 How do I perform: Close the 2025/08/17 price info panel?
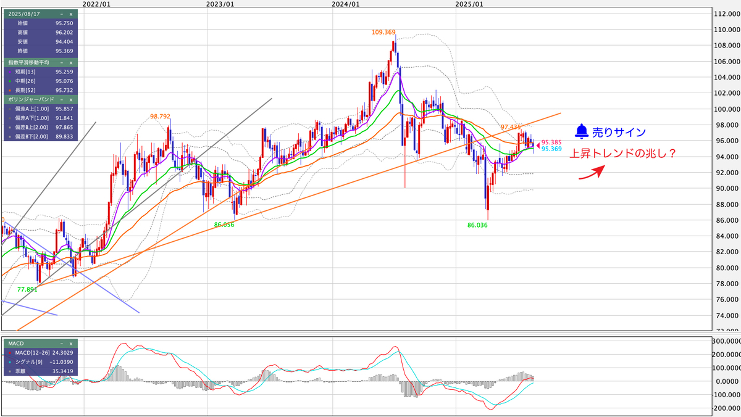[x=70, y=15]
